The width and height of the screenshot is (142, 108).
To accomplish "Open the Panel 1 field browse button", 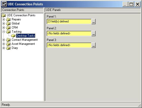I will coord(94,22).
